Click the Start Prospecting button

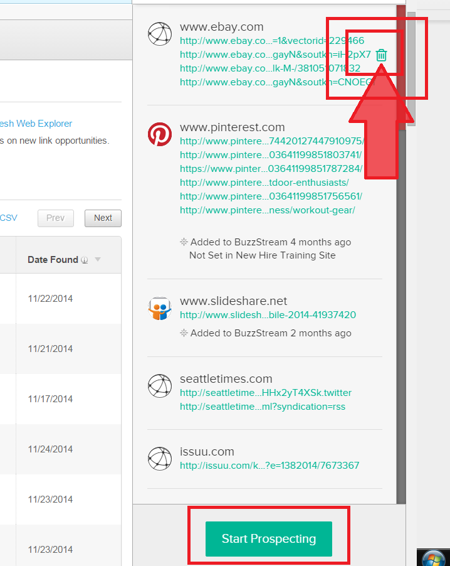click(269, 538)
